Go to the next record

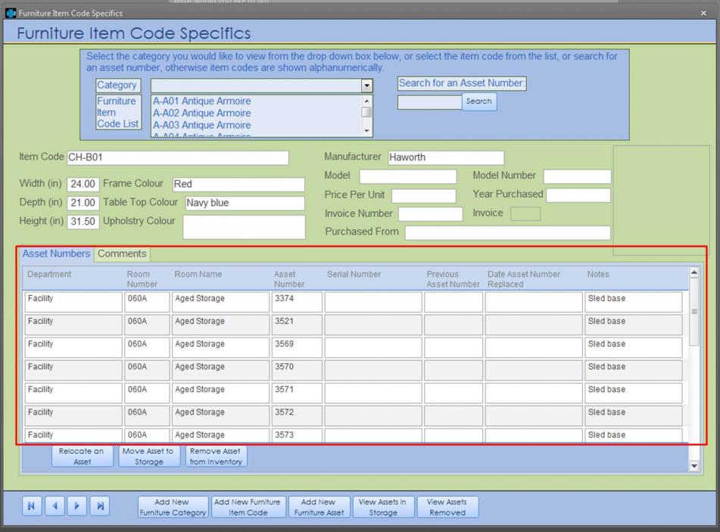(x=76, y=506)
